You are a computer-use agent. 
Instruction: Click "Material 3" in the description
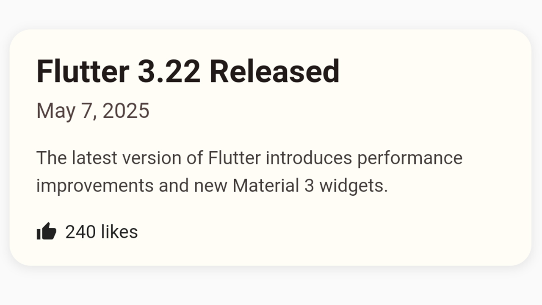coord(273,186)
